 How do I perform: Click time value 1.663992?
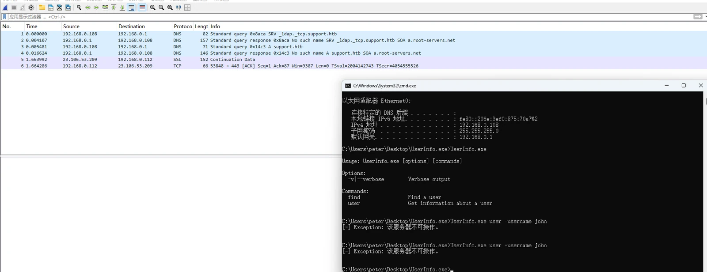36,60
